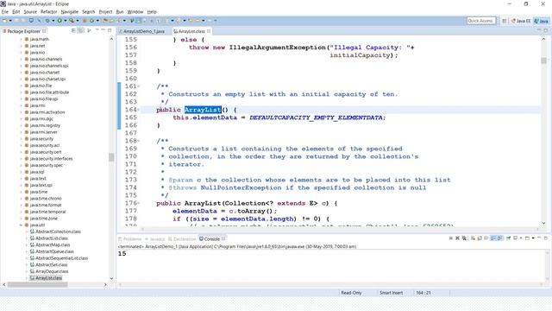This screenshot has height=311, width=552.
Task: Click the Quick Access input field
Action: (481, 21)
